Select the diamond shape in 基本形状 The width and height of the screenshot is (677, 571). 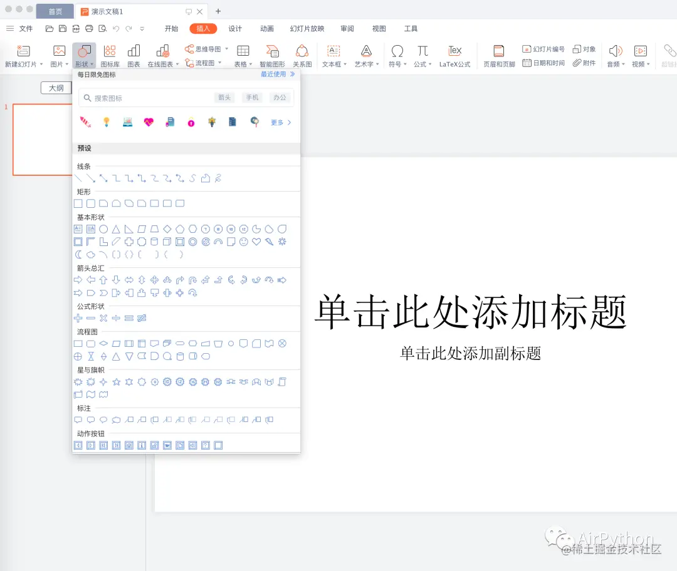point(167,229)
